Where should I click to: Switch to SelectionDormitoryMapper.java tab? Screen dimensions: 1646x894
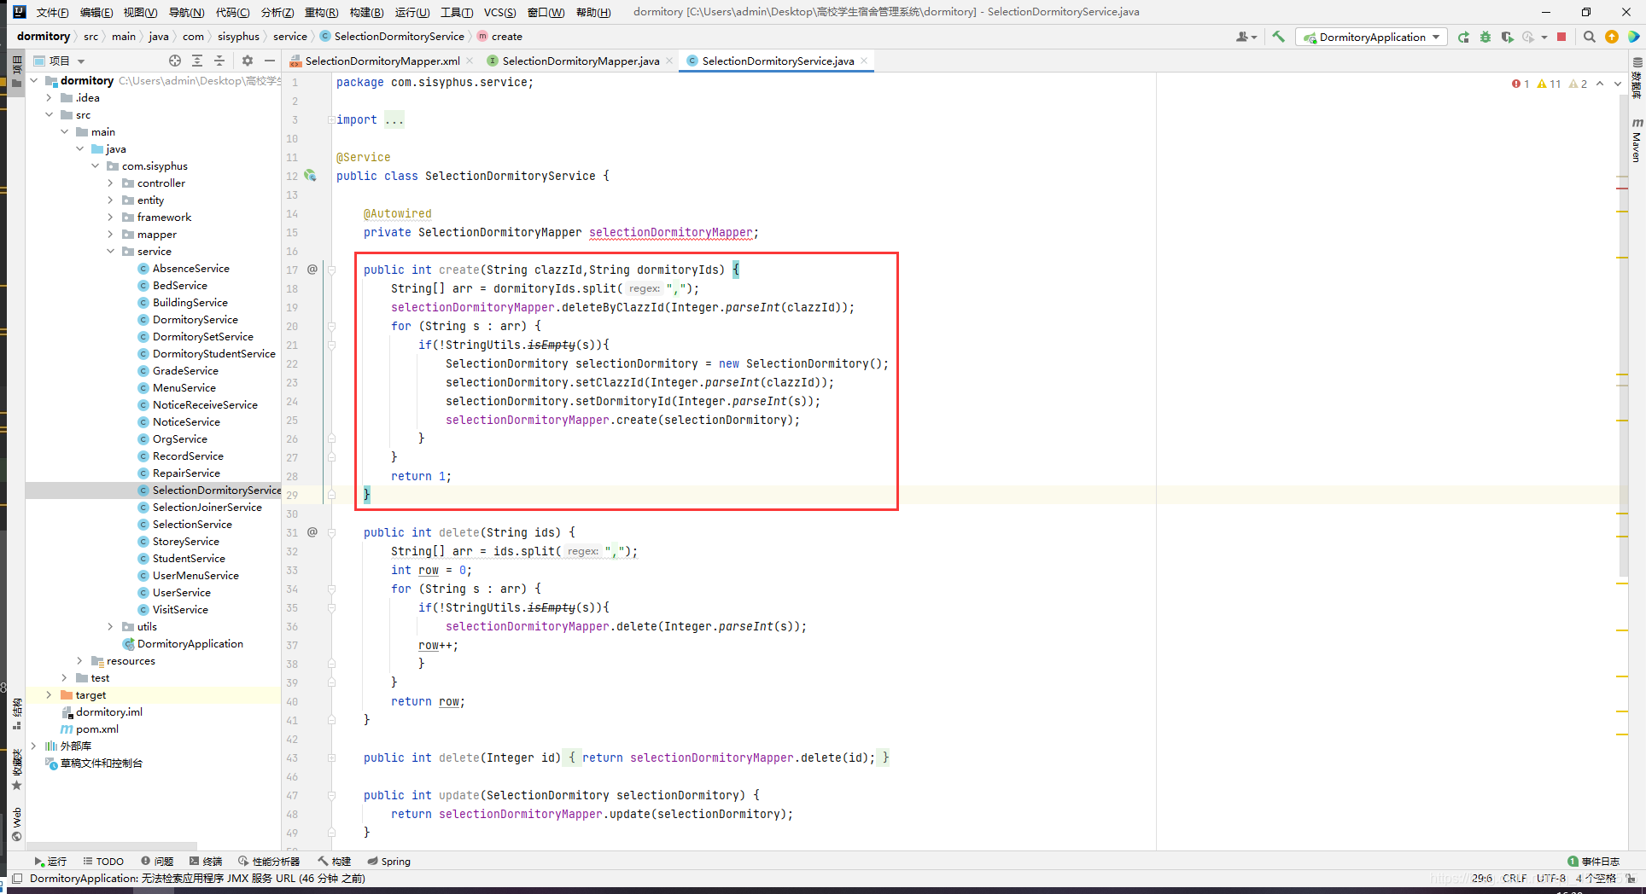tap(581, 61)
